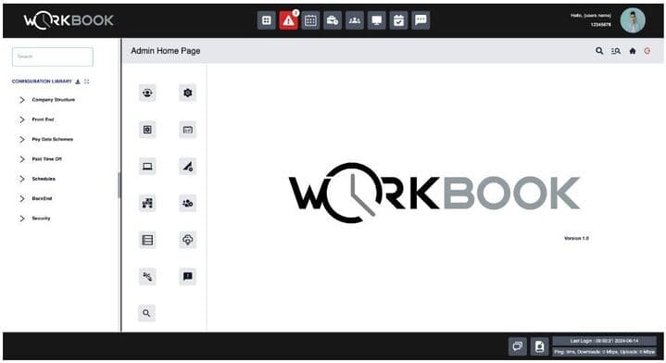This screenshot has width=666, height=363.
Task: Expand the Company Structure chevron
Action: pyautogui.click(x=22, y=100)
